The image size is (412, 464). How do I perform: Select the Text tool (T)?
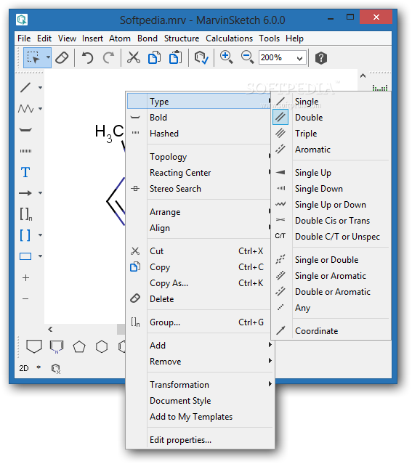pos(25,172)
